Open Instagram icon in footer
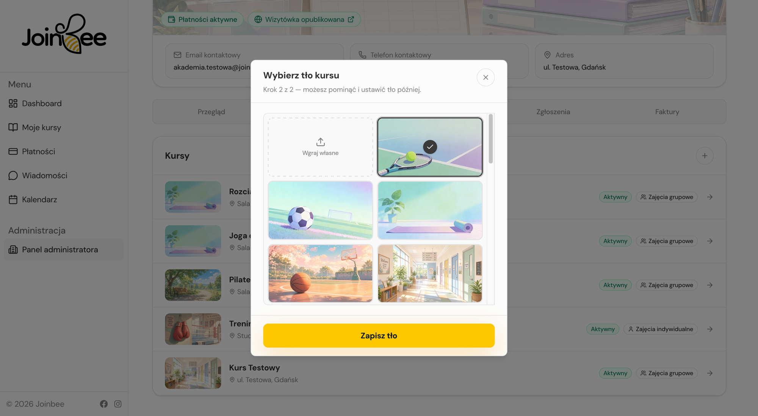This screenshot has height=416, width=758. coord(118,404)
